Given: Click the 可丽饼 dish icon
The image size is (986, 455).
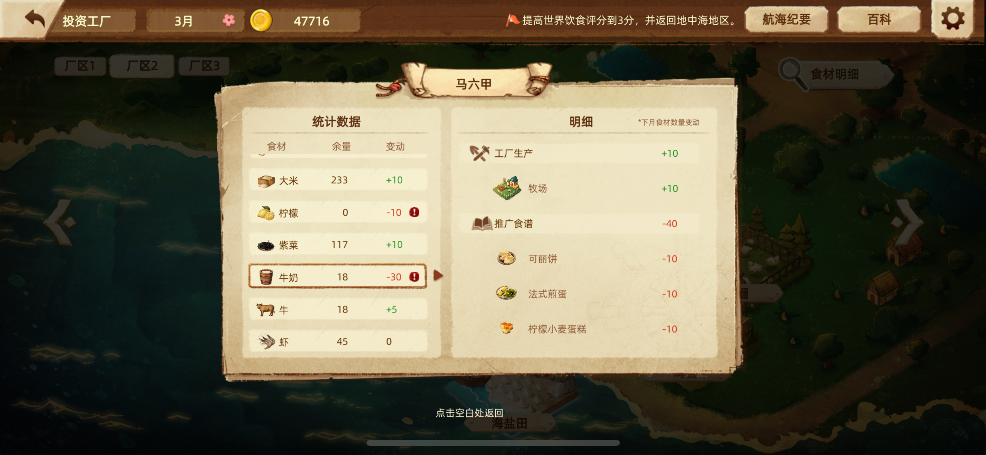Looking at the screenshot, I should (507, 258).
